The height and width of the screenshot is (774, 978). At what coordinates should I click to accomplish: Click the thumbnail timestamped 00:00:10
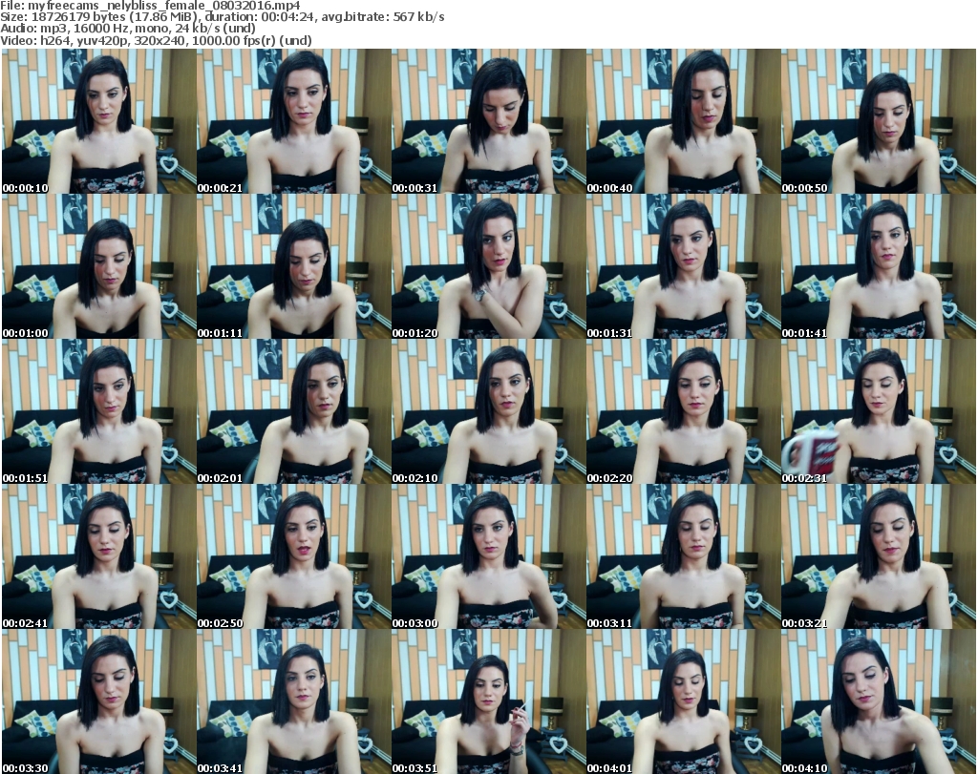pyautogui.click(x=98, y=122)
